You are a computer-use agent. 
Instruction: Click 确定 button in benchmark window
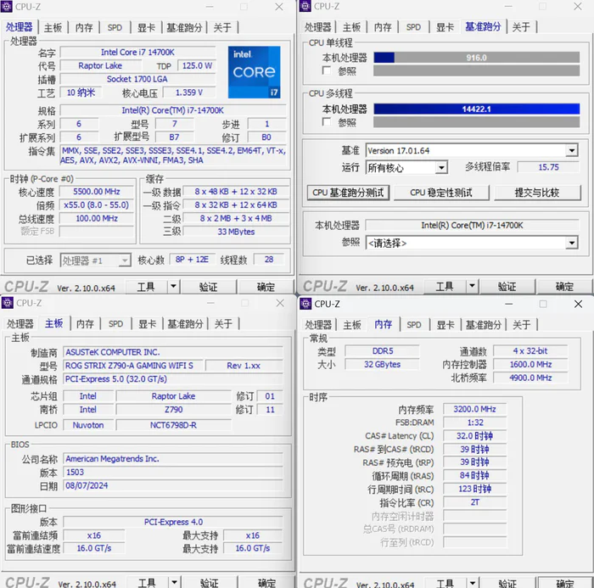(x=564, y=287)
